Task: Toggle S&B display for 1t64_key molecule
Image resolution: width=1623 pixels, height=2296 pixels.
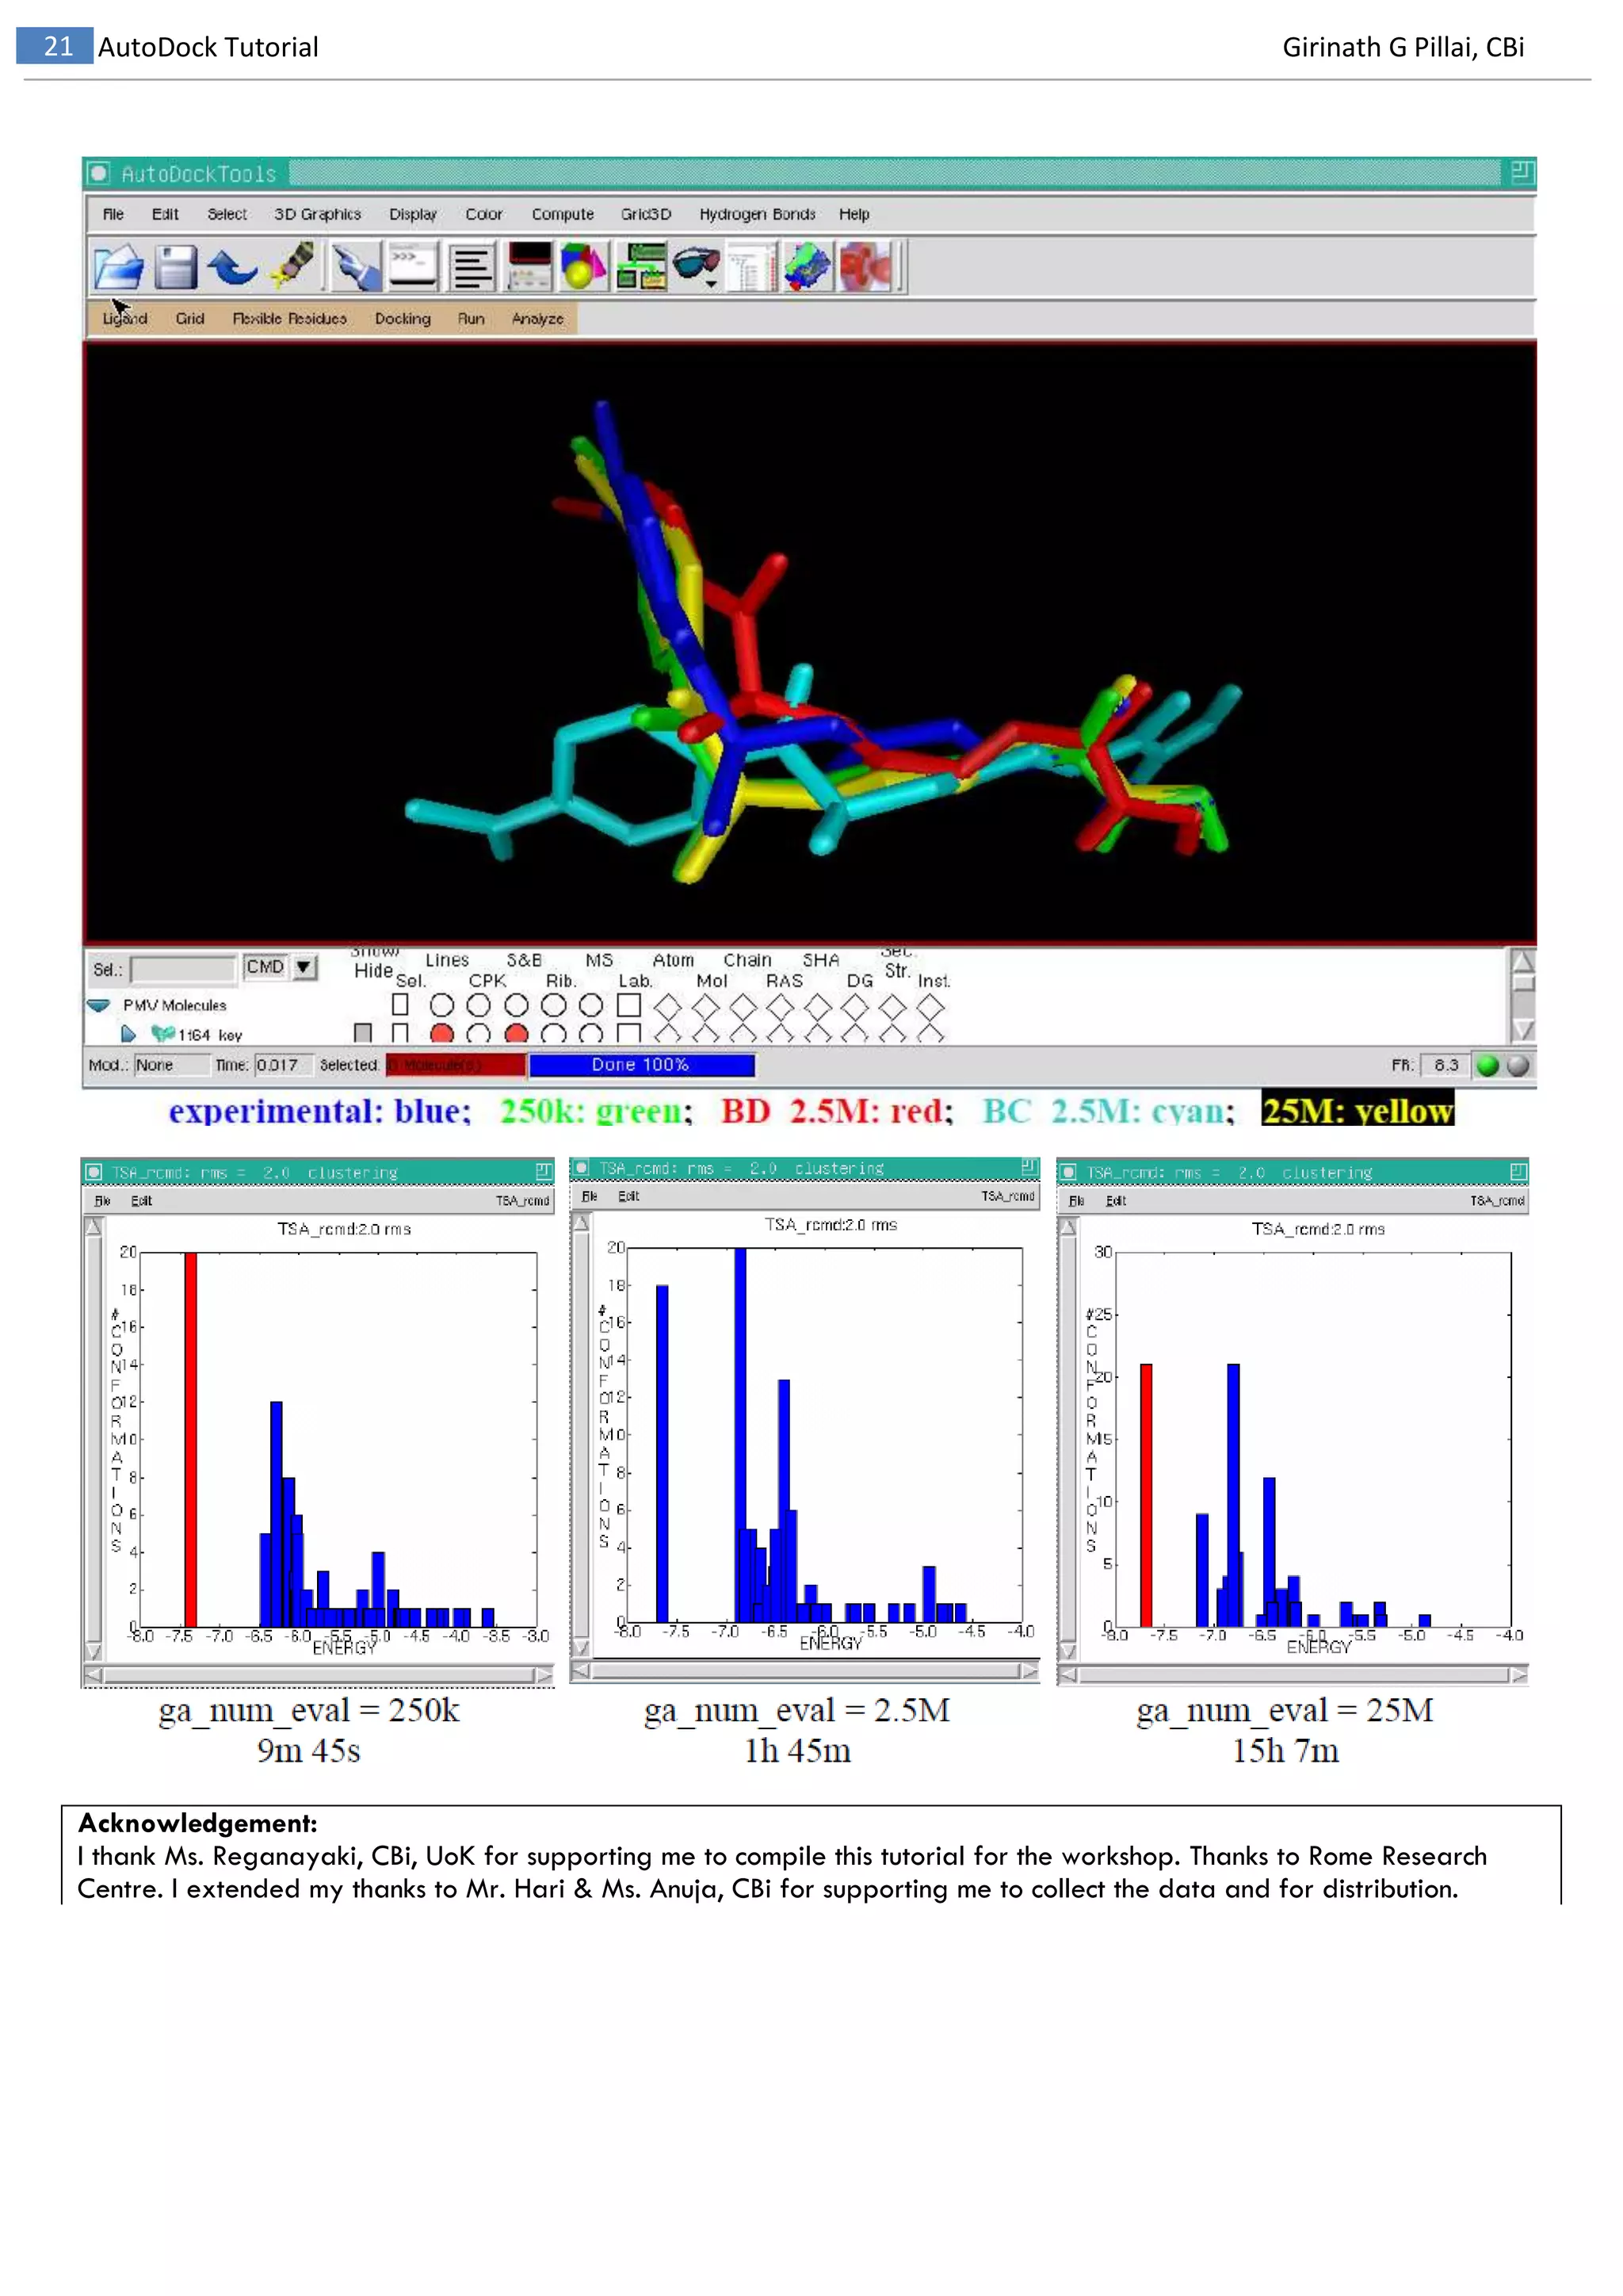Action: (x=517, y=1034)
